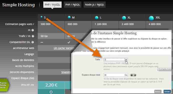Select the radio button under the 2,20 € price

point(51,92)
